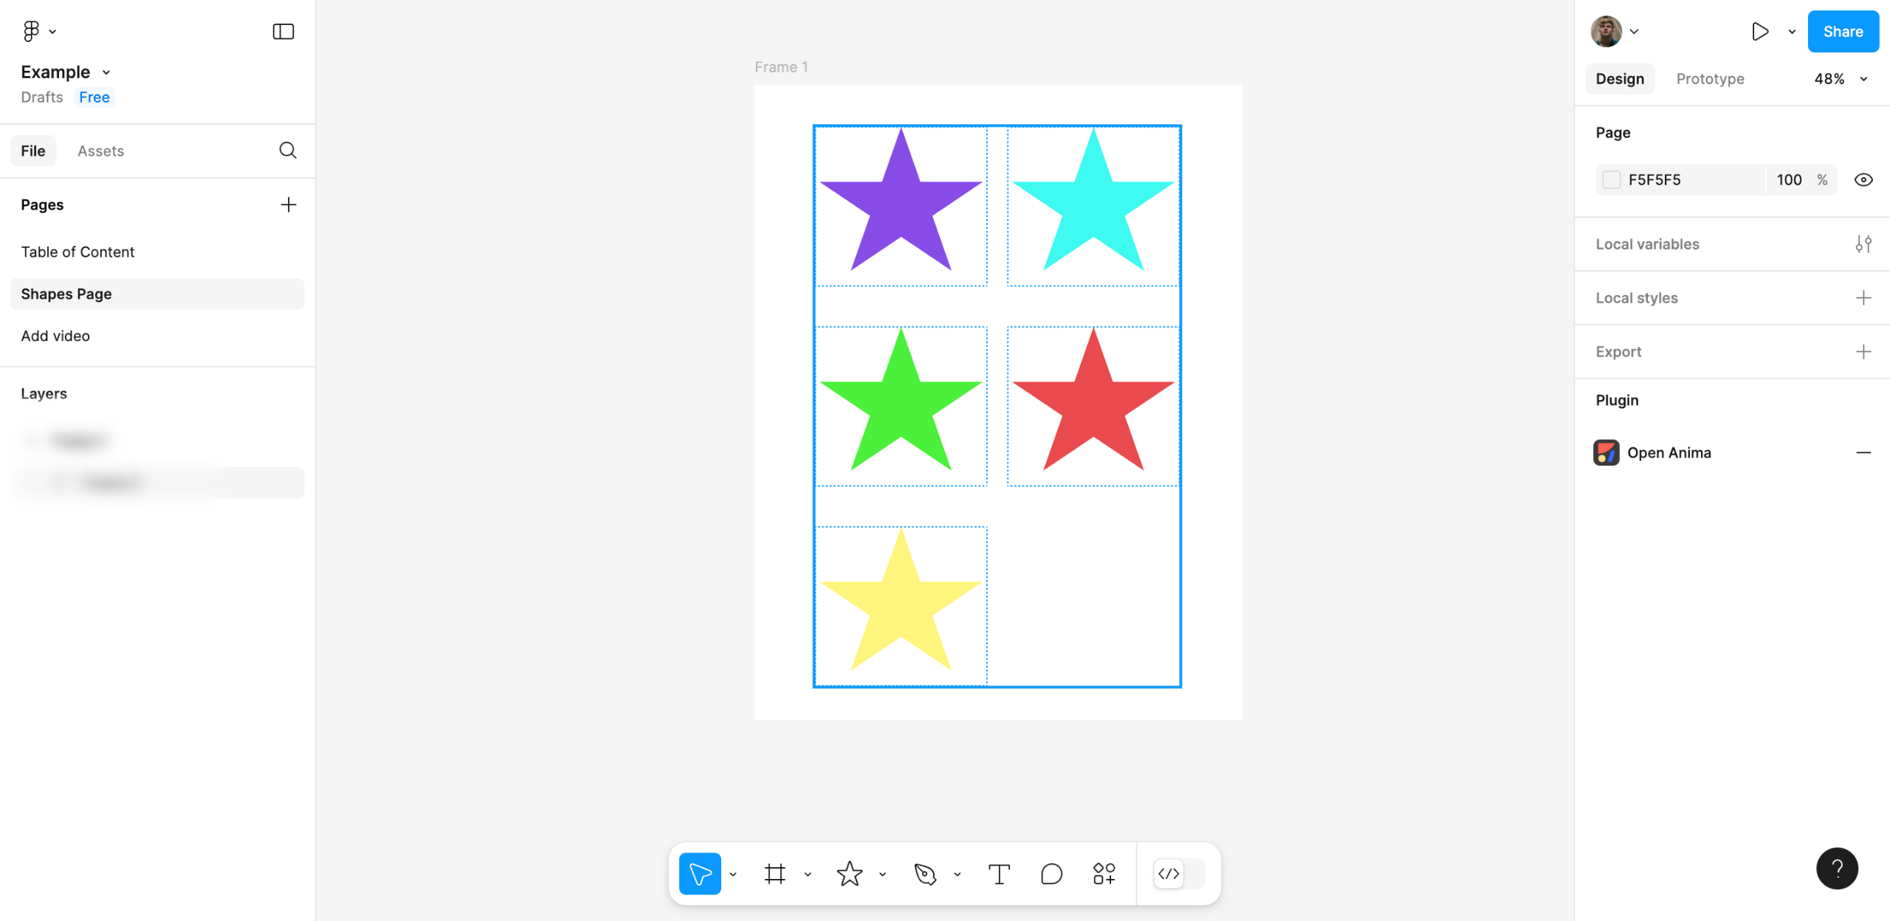Open the Actions resources tool
Screen dimensions: 1890x921
point(1104,874)
